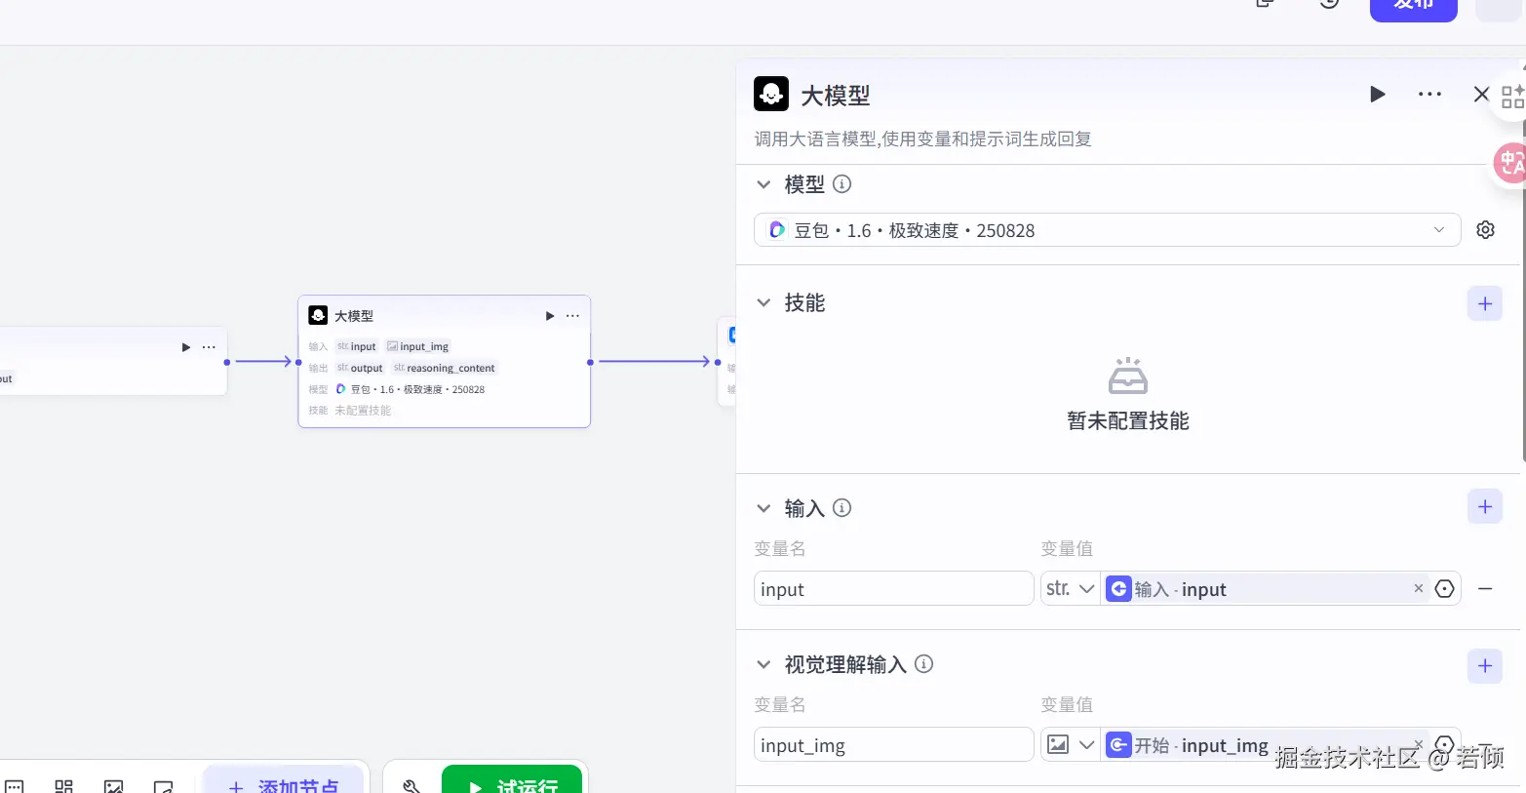Add a new input variable
Screen dimensions: 1526x793
(x=1484, y=506)
